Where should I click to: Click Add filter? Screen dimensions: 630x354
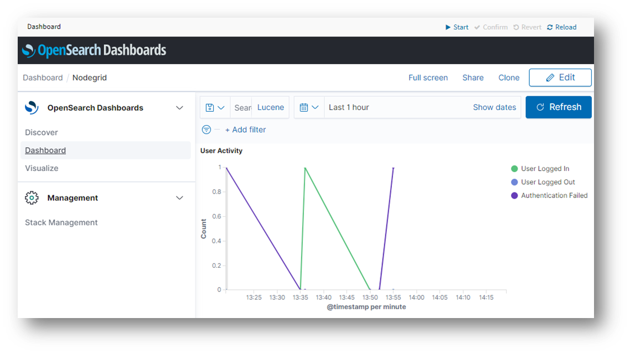click(245, 129)
